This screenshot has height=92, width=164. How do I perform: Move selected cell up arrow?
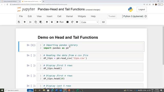pos(47,22)
